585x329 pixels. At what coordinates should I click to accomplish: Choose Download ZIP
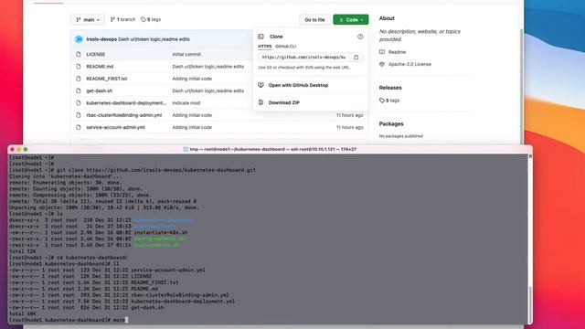284,102
